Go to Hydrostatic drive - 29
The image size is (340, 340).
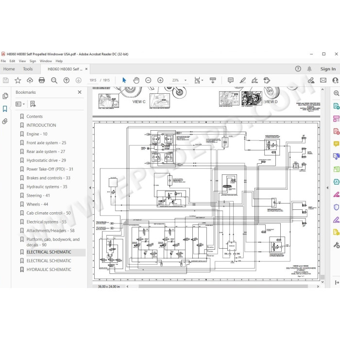point(46,160)
